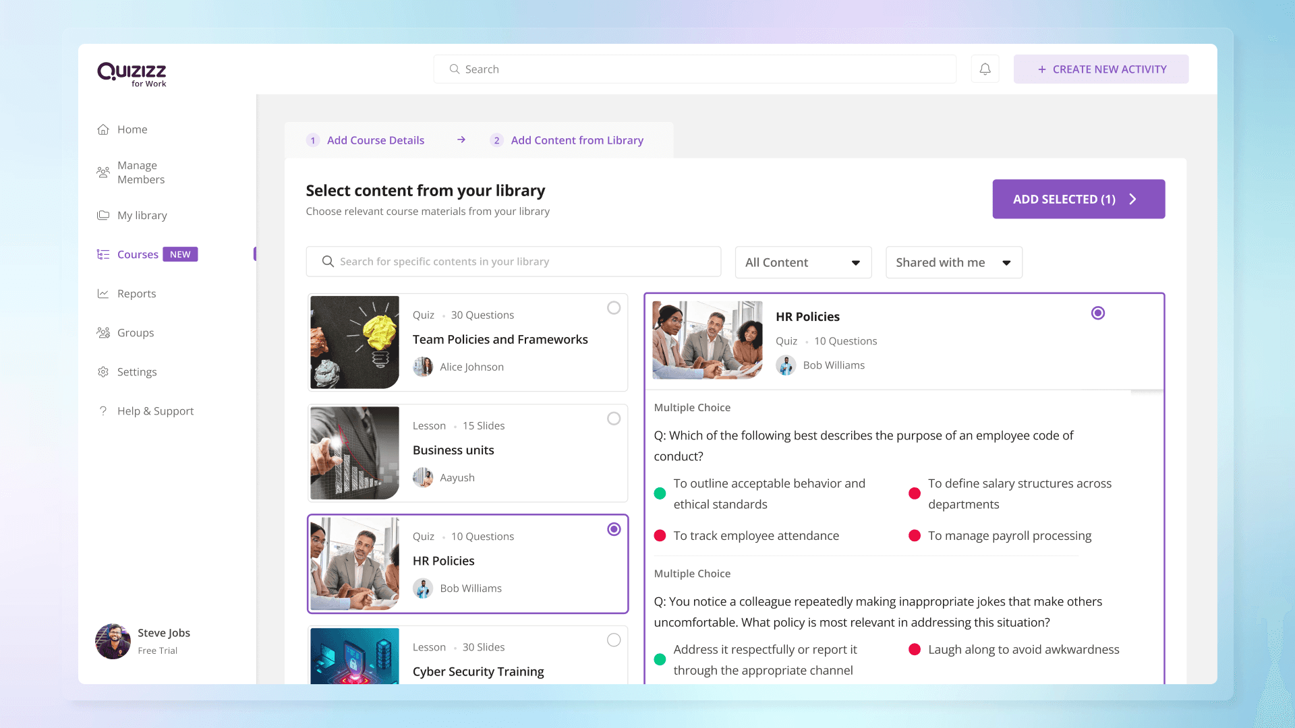Open the Shared with me dropdown
The image size is (1295, 728).
(953, 262)
